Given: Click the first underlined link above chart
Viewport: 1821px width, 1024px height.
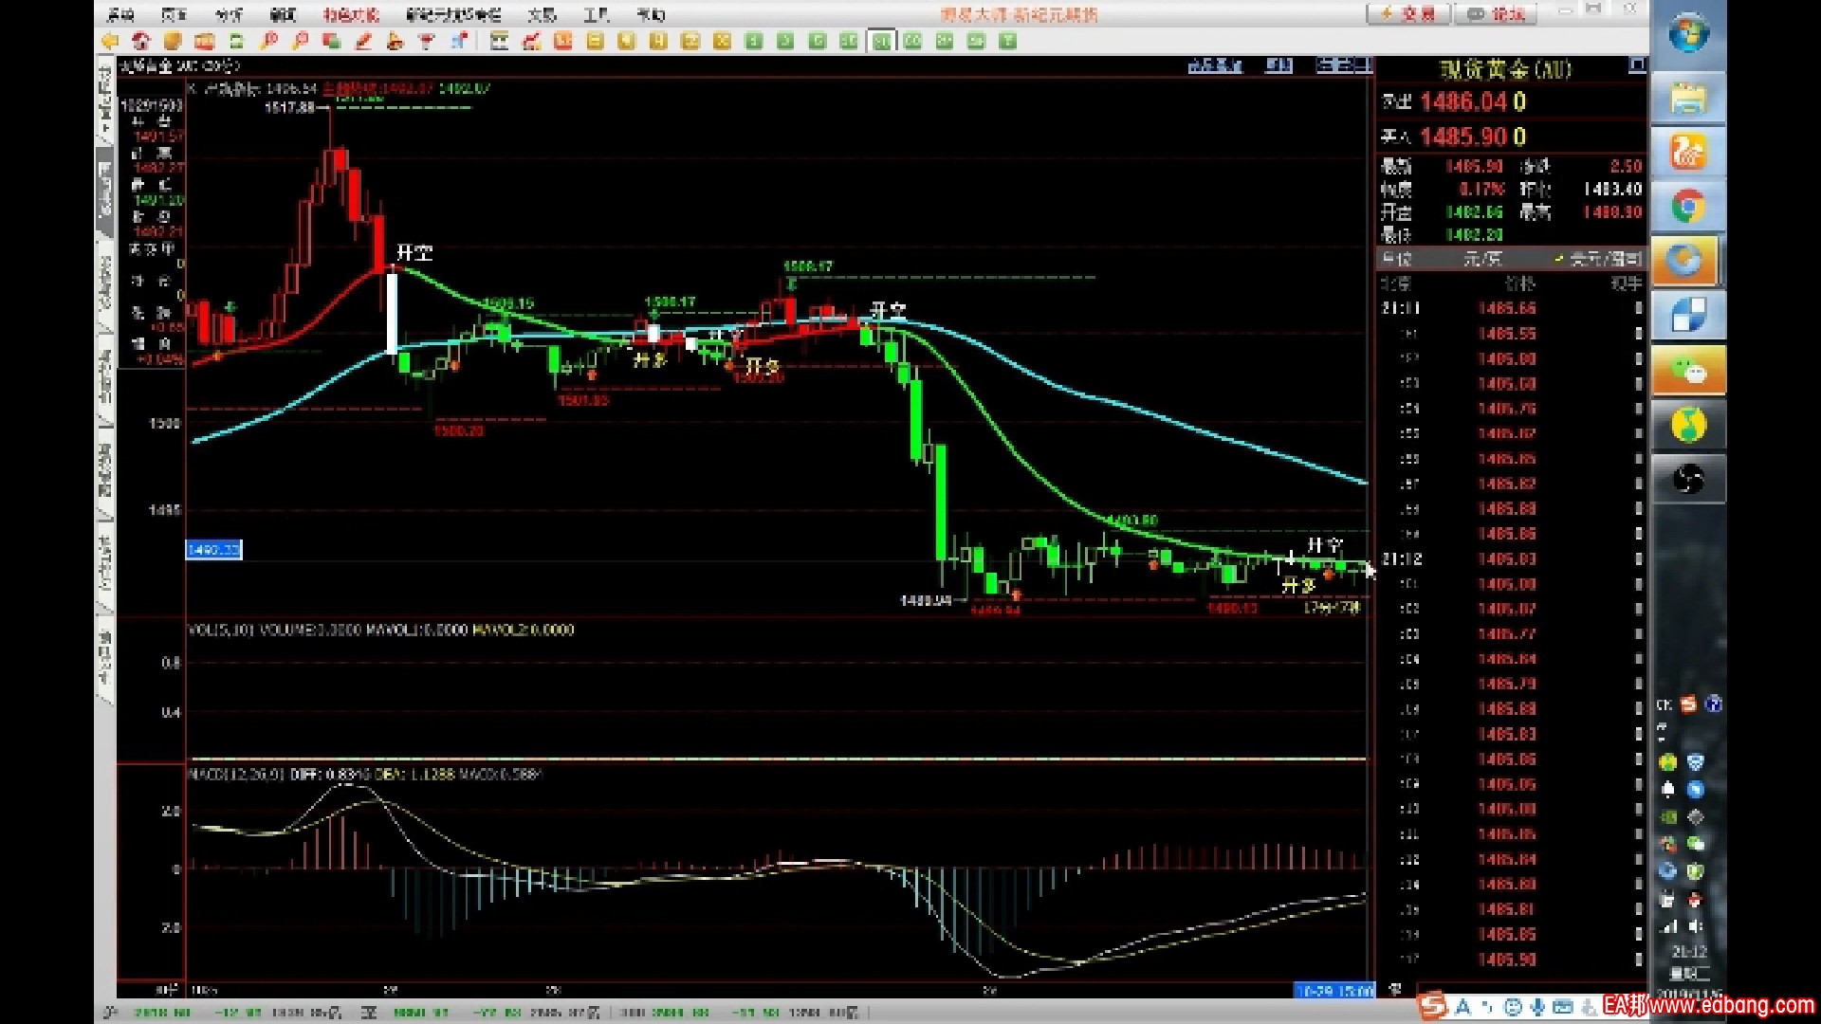Looking at the screenshot, I should [x=1215, y=64].
